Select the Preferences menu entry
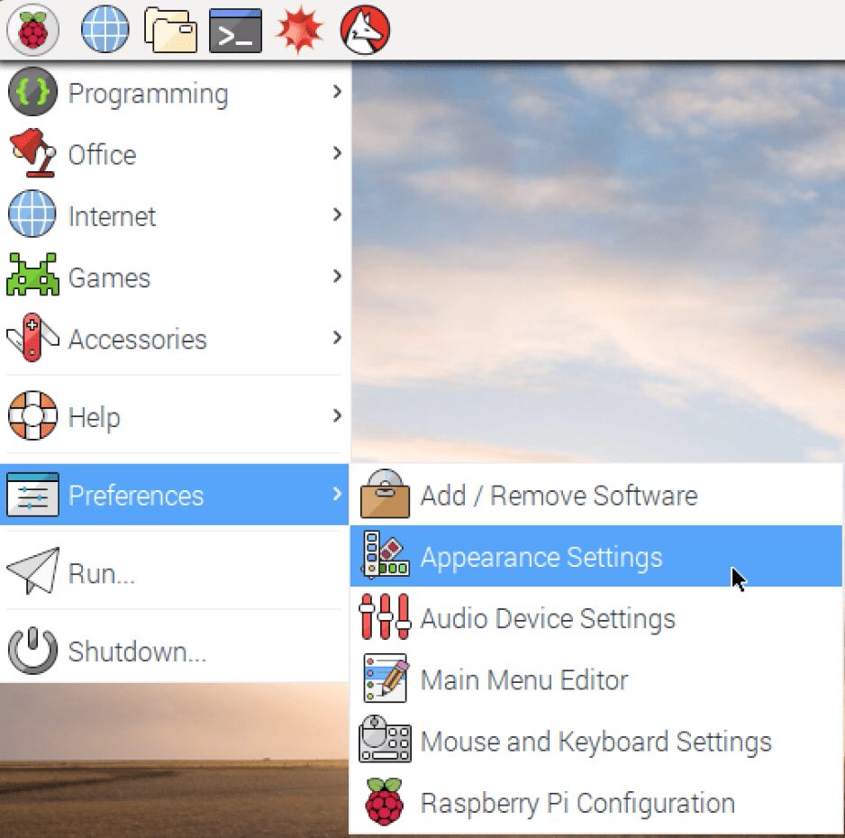Screen dimensions: 845x838 pyautogui.click(x=135, y=495)
